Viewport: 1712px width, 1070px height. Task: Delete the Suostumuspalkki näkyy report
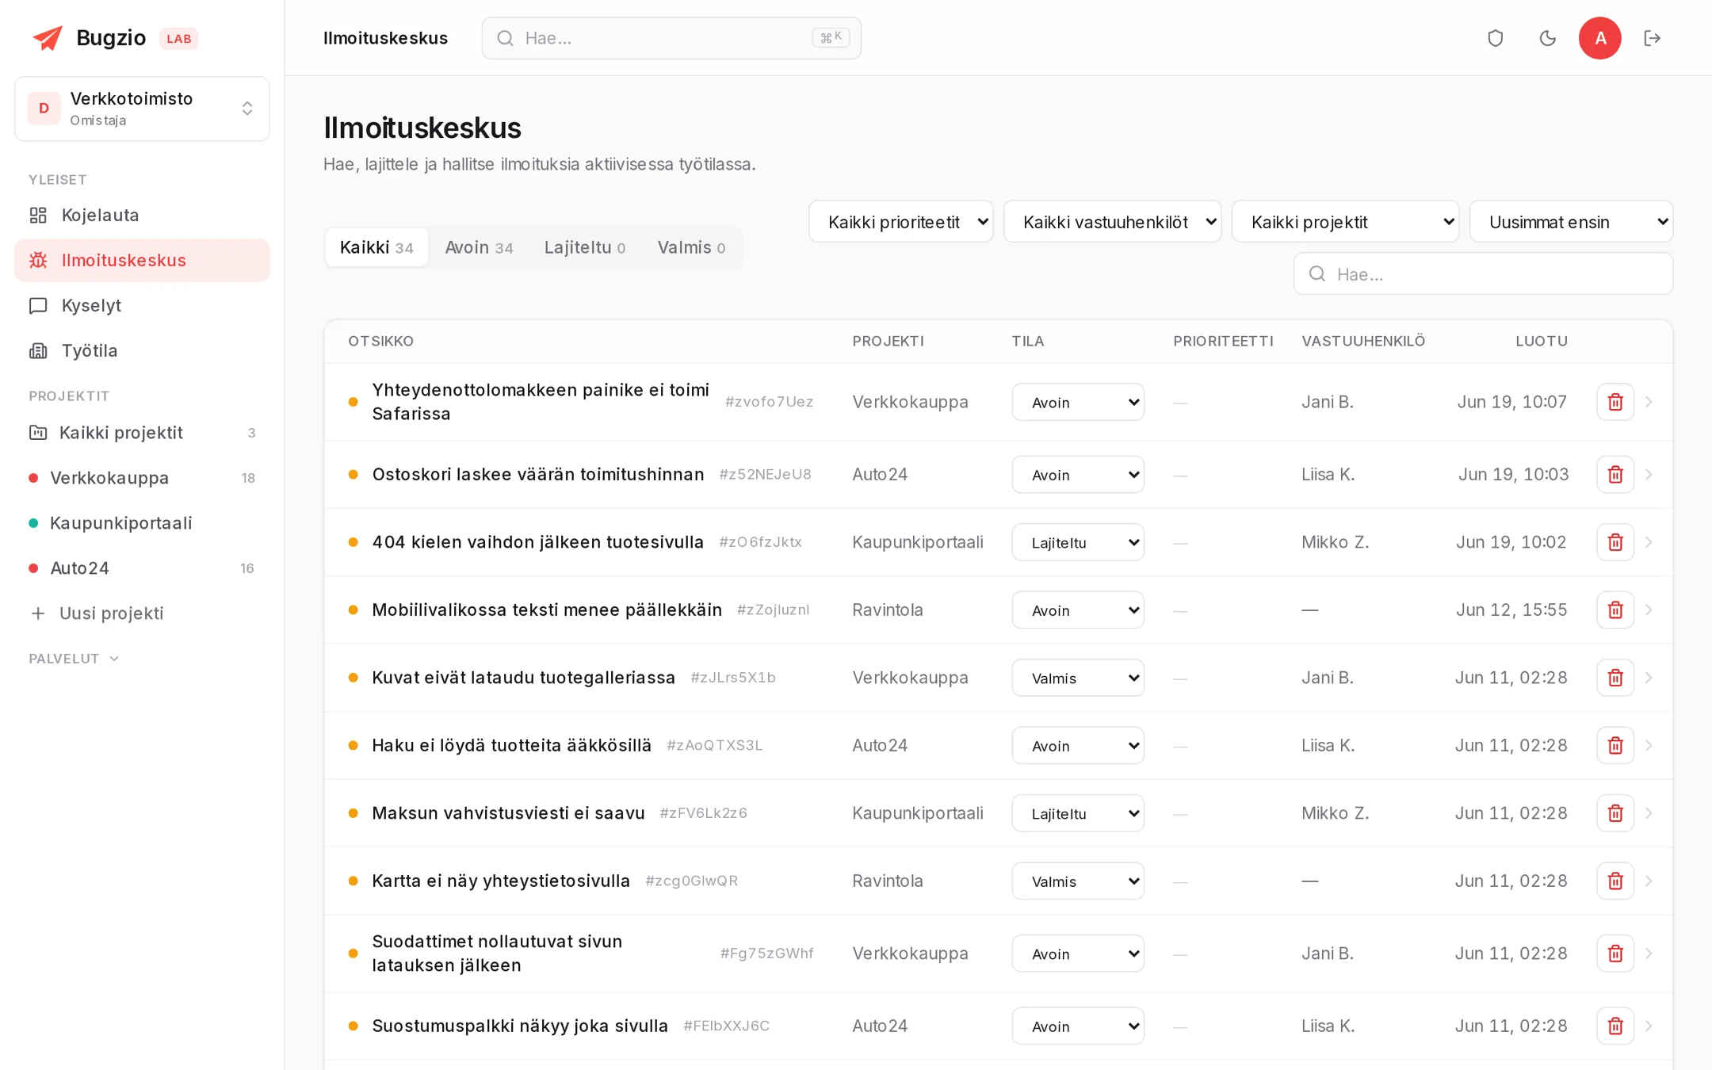click(1615, 1026)
